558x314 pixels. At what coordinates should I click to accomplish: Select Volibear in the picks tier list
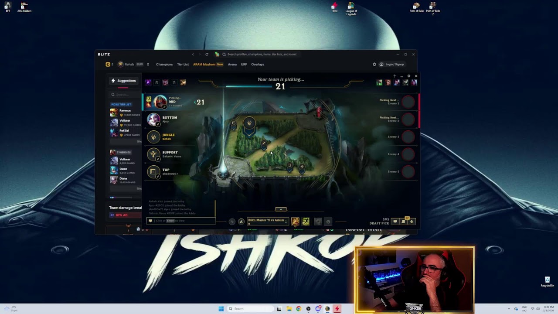click(126, 123)
